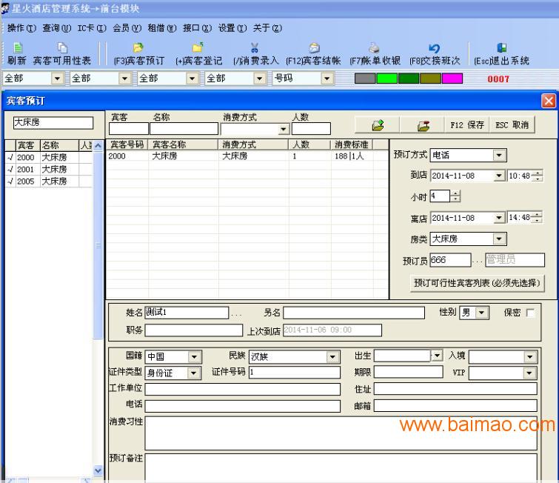
Task: Open (/)消费录入 consumption entry tool
Action: pyautogui.click(x=255, y=54)
